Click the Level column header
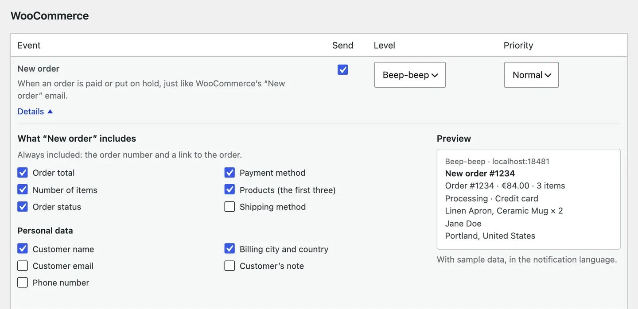This screenshot has width=638, height=309. (x=384, y=45)
